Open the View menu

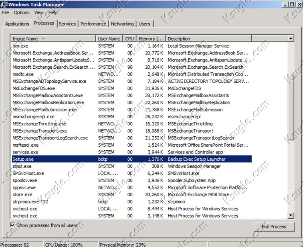point(39,12)
